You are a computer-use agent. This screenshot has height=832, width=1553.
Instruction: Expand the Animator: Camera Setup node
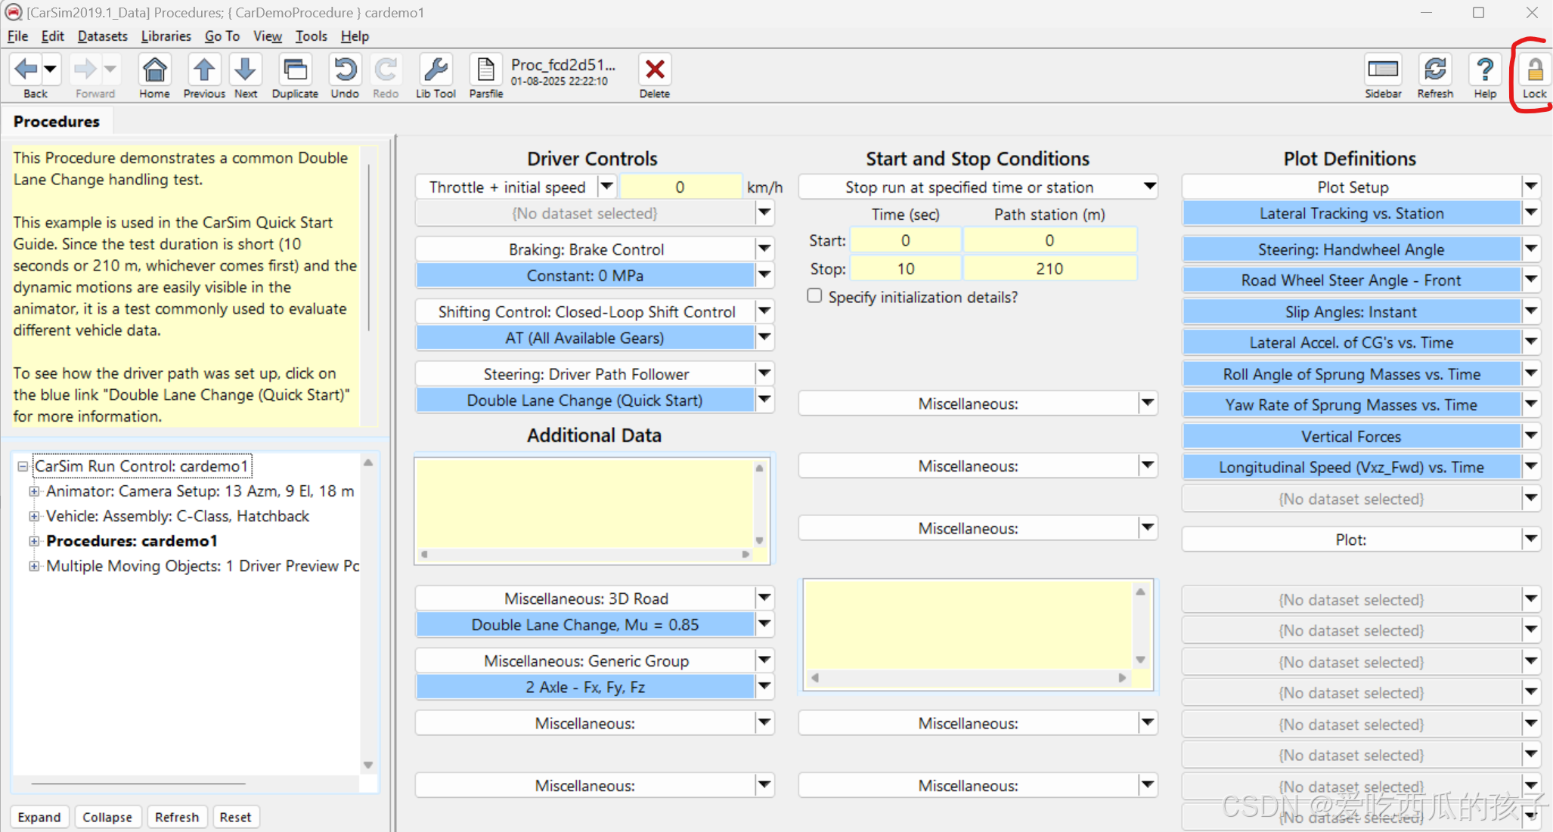coord(34,491)
